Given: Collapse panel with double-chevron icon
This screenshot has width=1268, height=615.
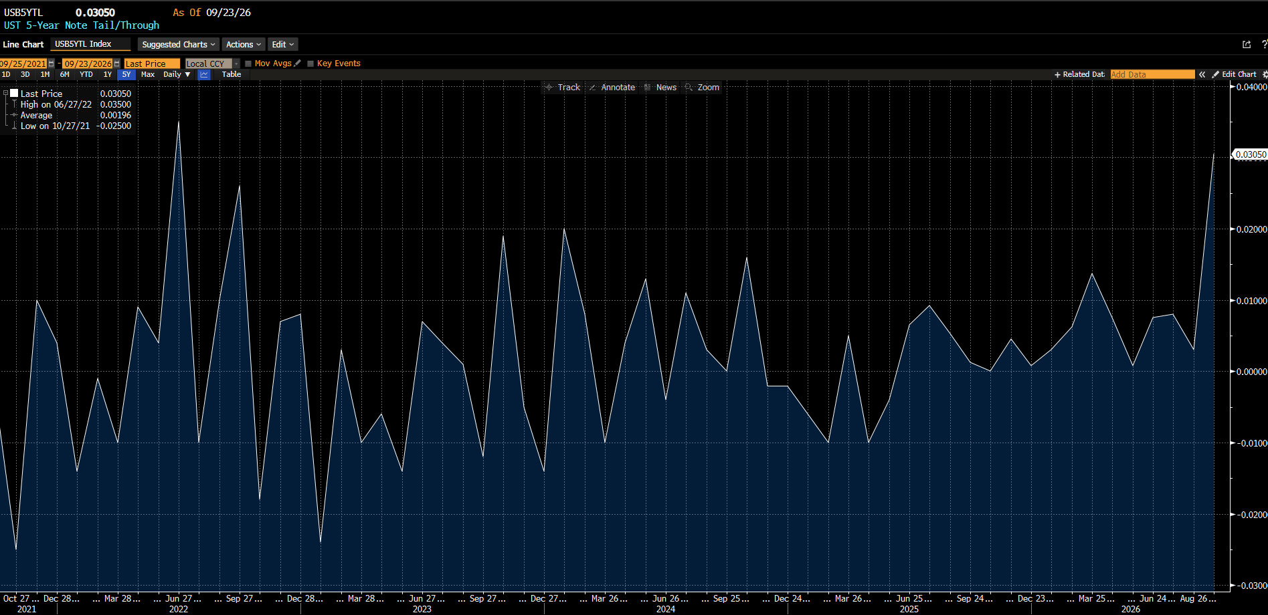Looking at the screenshot, I should [1202, 74].
